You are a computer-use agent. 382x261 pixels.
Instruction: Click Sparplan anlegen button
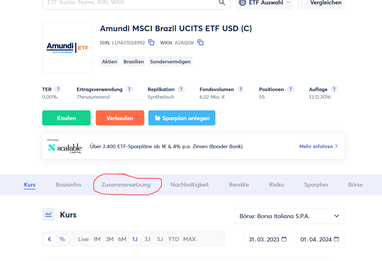(x=182, y=118)
